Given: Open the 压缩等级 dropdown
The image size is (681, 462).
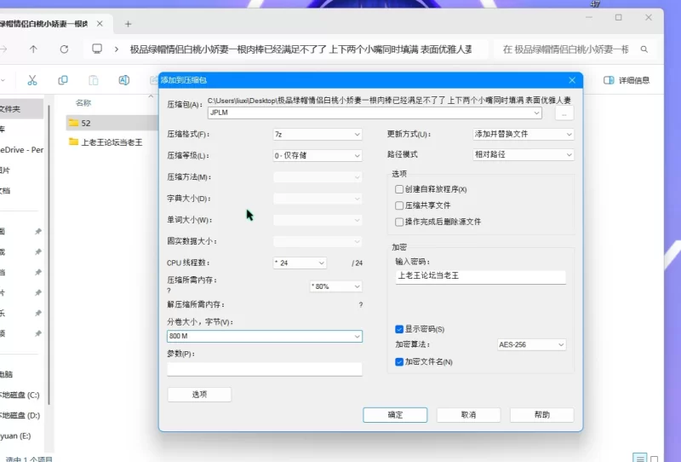Looking at the screenshot, I should point(317,155).
